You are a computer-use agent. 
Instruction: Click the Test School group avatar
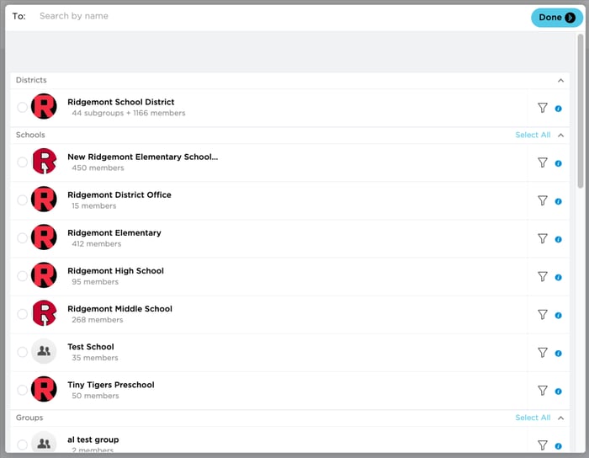click(x=44, y=351)
